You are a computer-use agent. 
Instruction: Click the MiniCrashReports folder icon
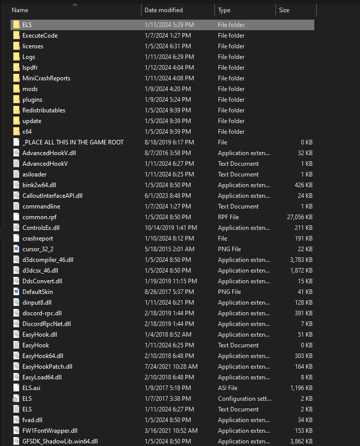tap(16, 78)
